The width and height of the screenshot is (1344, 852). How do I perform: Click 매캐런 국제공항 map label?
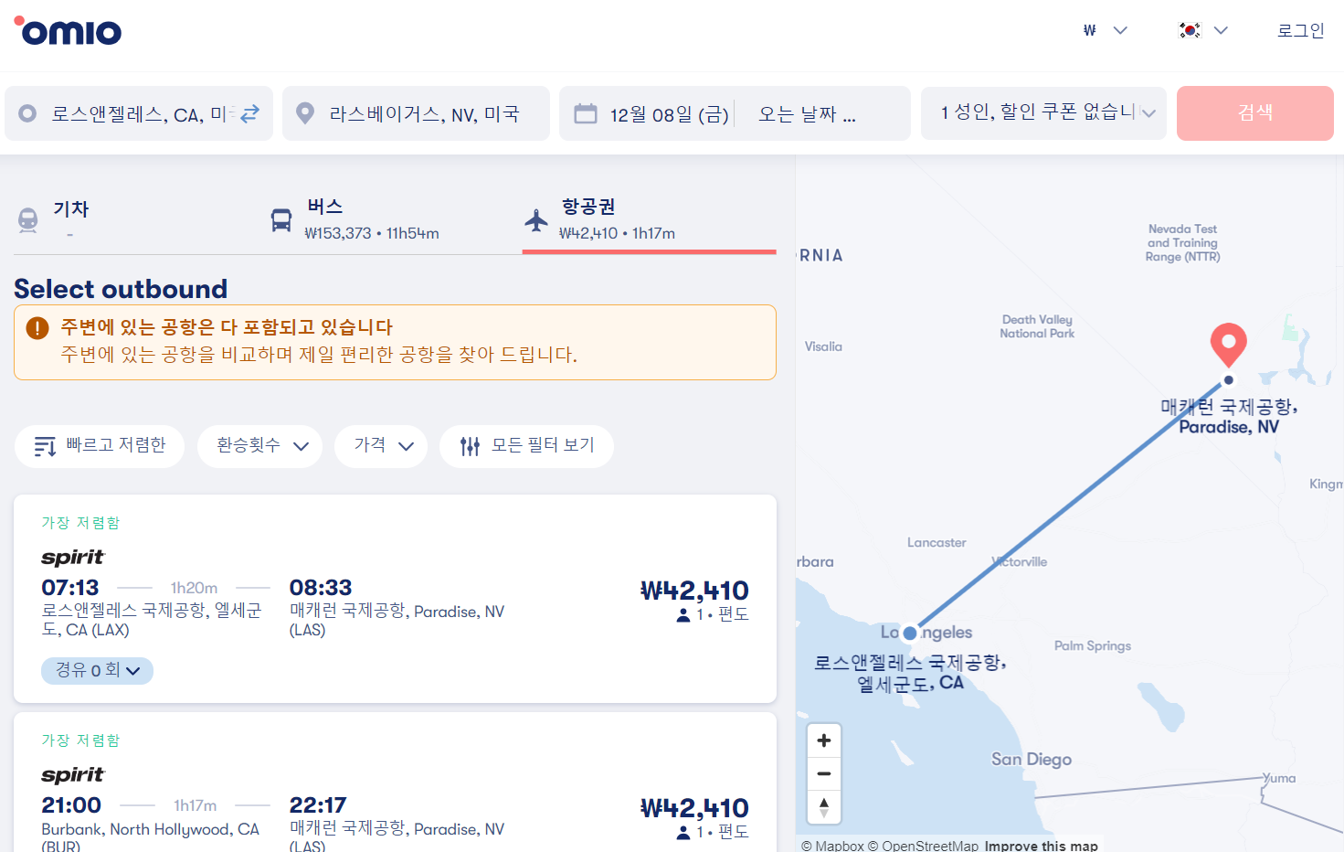[x=1229, y=416]
